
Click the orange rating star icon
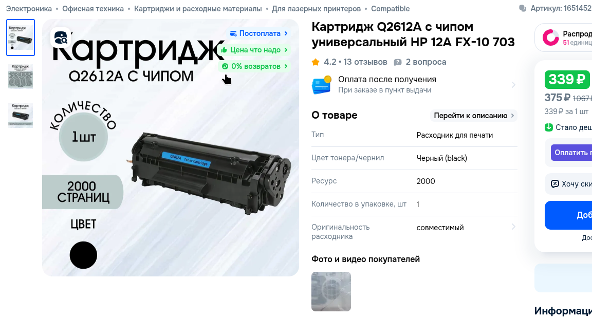coord(316,62)
